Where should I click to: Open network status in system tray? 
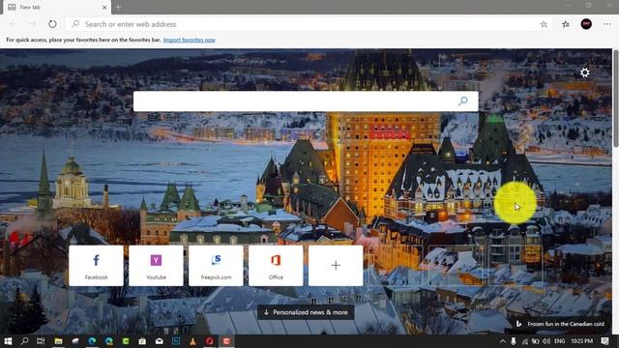click(x=524, y=341)
